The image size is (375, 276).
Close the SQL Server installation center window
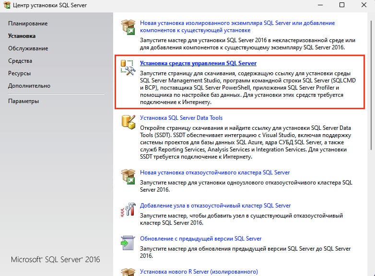pyautogui.click(x=364, y=5)
